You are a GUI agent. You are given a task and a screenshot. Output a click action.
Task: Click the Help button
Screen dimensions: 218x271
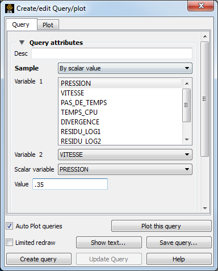click(x=179, y=259)
